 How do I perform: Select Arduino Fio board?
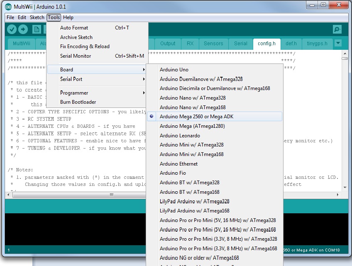point(215,173)
